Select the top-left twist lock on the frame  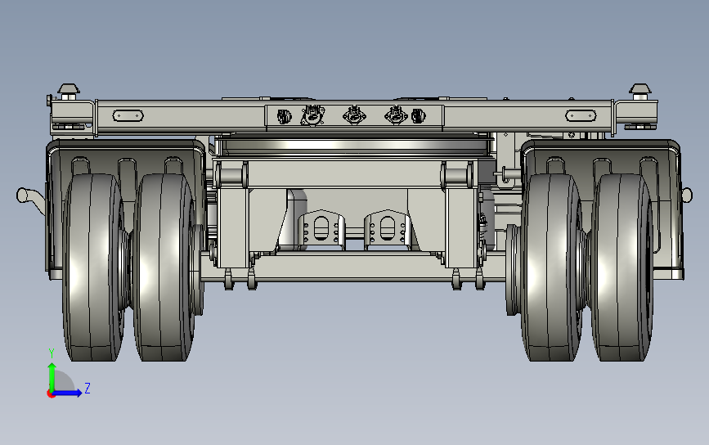point(69,91)
